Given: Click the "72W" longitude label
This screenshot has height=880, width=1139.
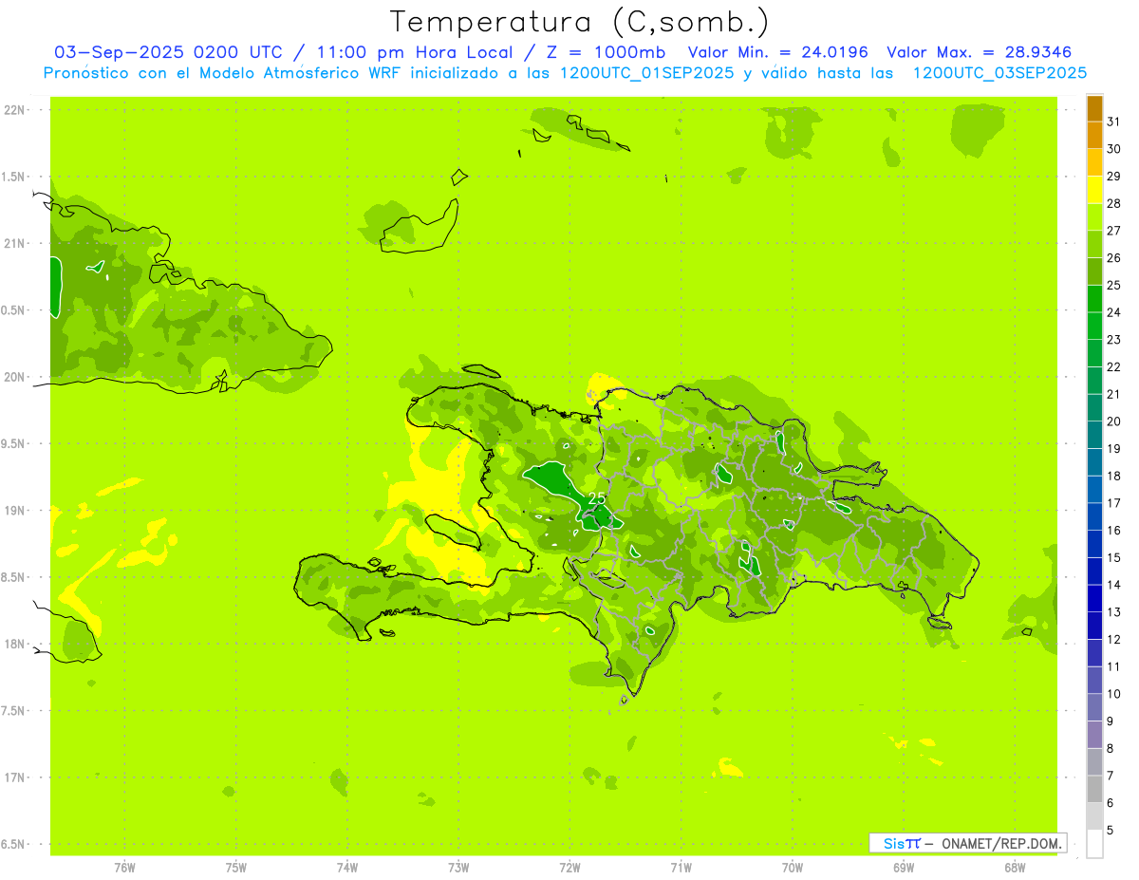Looking at the screenshot, I should click(x=569, y=867).
